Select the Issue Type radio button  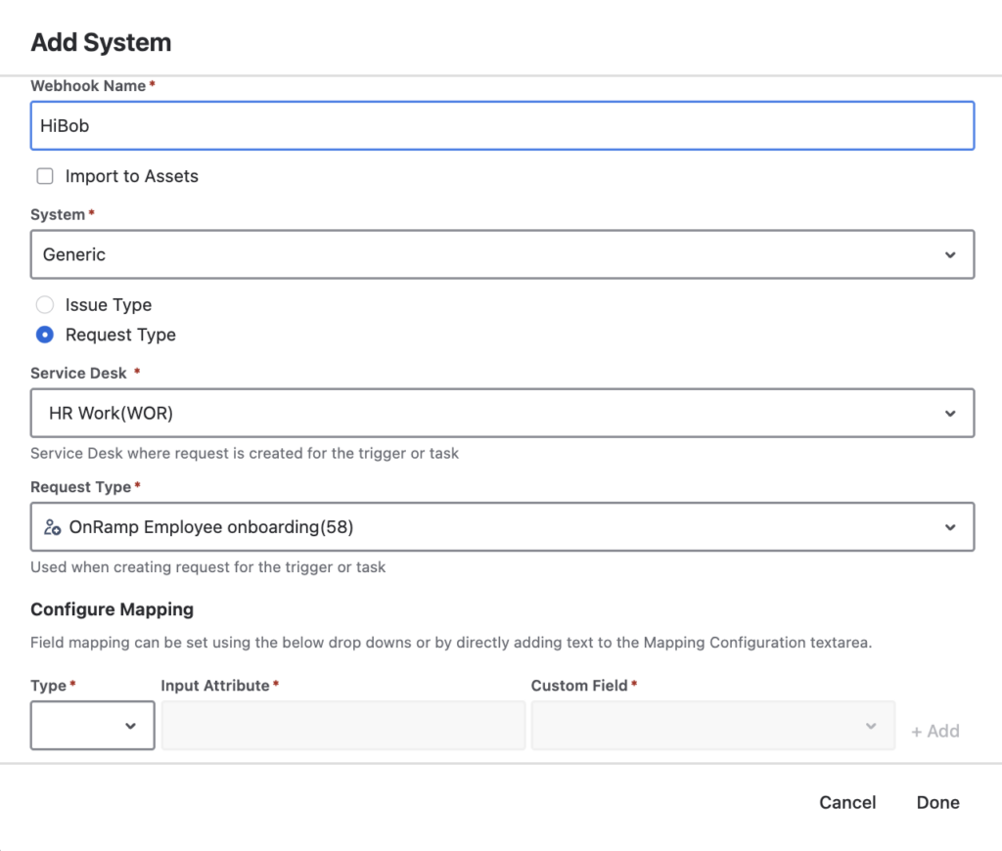45,305
